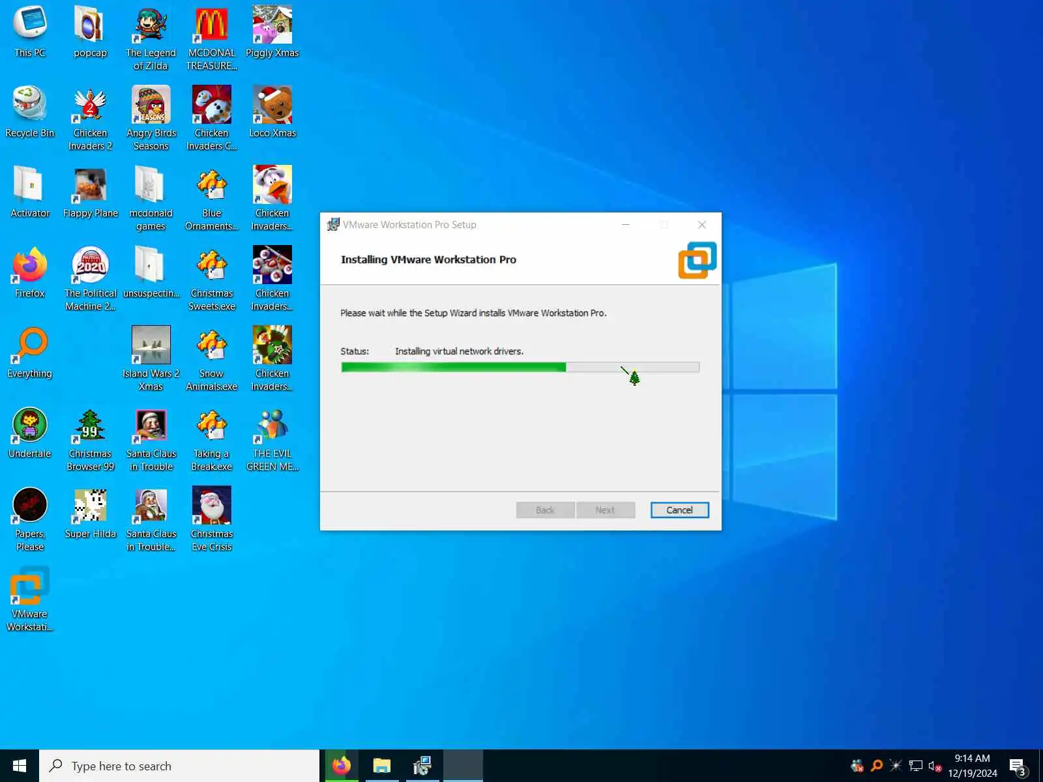The height and width of the screenshot is (782, 1043).
Task: Click the 'Installing virtual network drivers.' status text
Action: coord(459,351)
